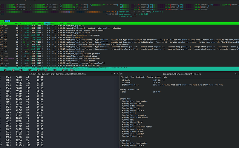
Task: Click the memory usage meter 18.0G/31.0G
Action: coord(59,12)
